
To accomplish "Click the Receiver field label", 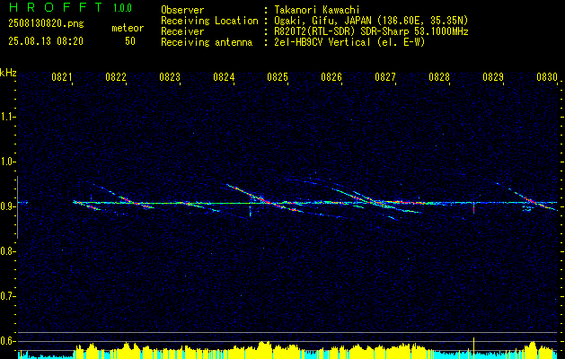I will tap(182, 31).
